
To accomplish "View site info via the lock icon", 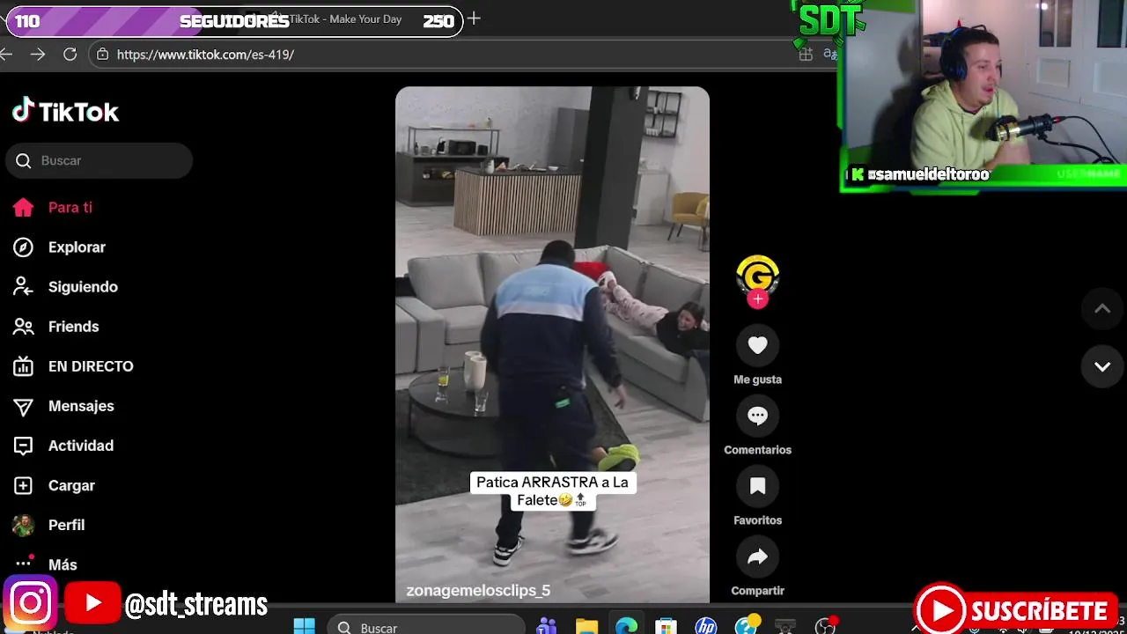I will tap(102, 55).
